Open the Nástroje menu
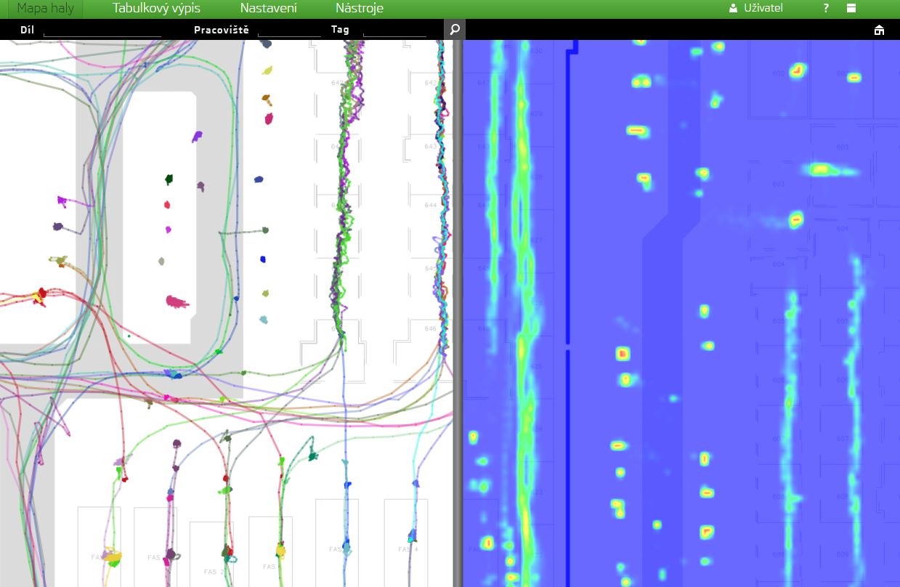 pos(359,9)
